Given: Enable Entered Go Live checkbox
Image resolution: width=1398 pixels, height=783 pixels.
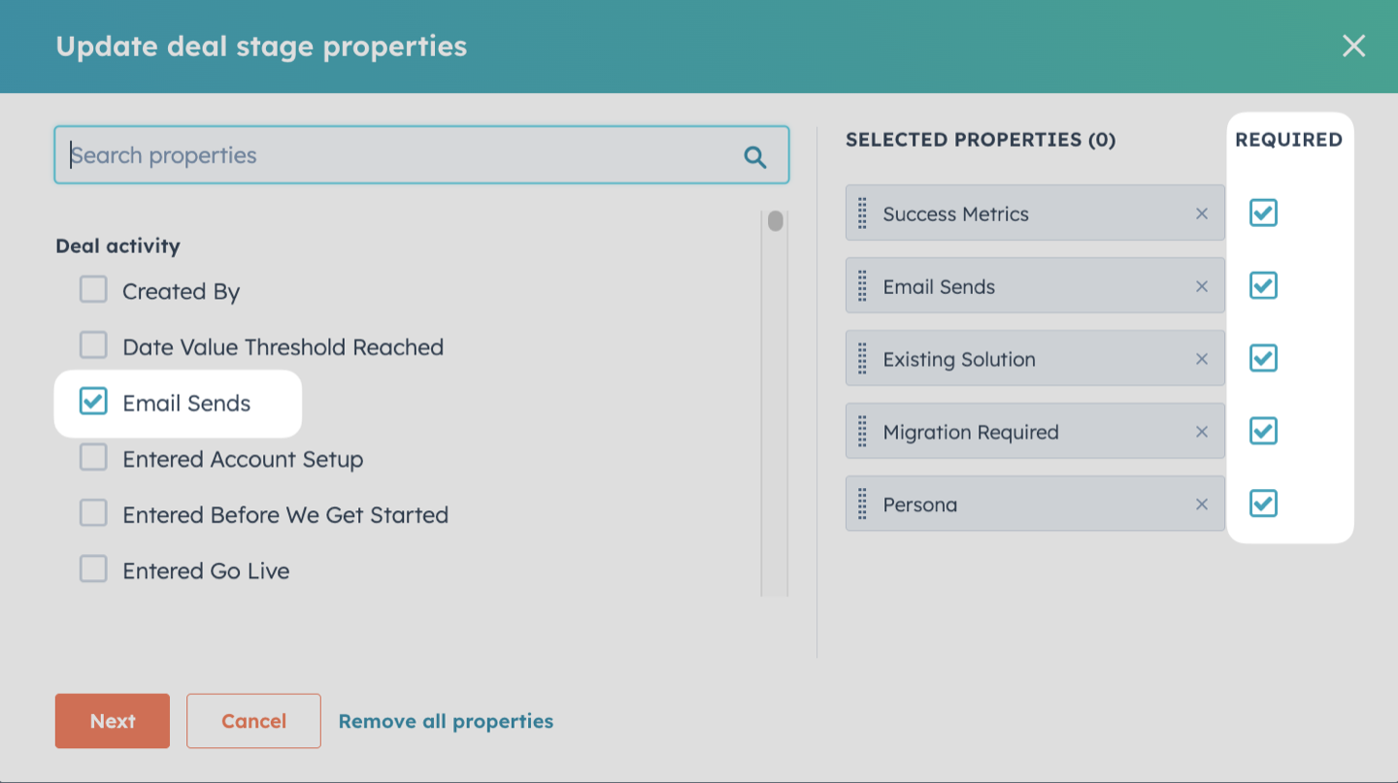Looking at the screenshot, I should [93, 569].
